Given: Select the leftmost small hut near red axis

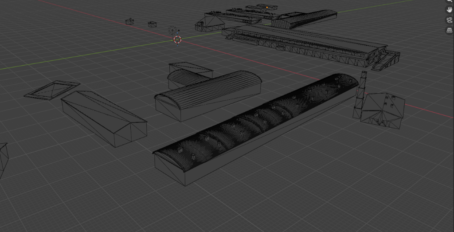Looking at the screenshot, I should point(130,21).
